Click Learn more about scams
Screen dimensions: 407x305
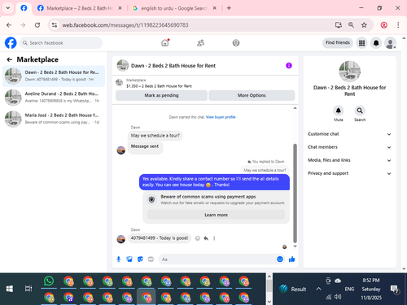click(216, 215)
